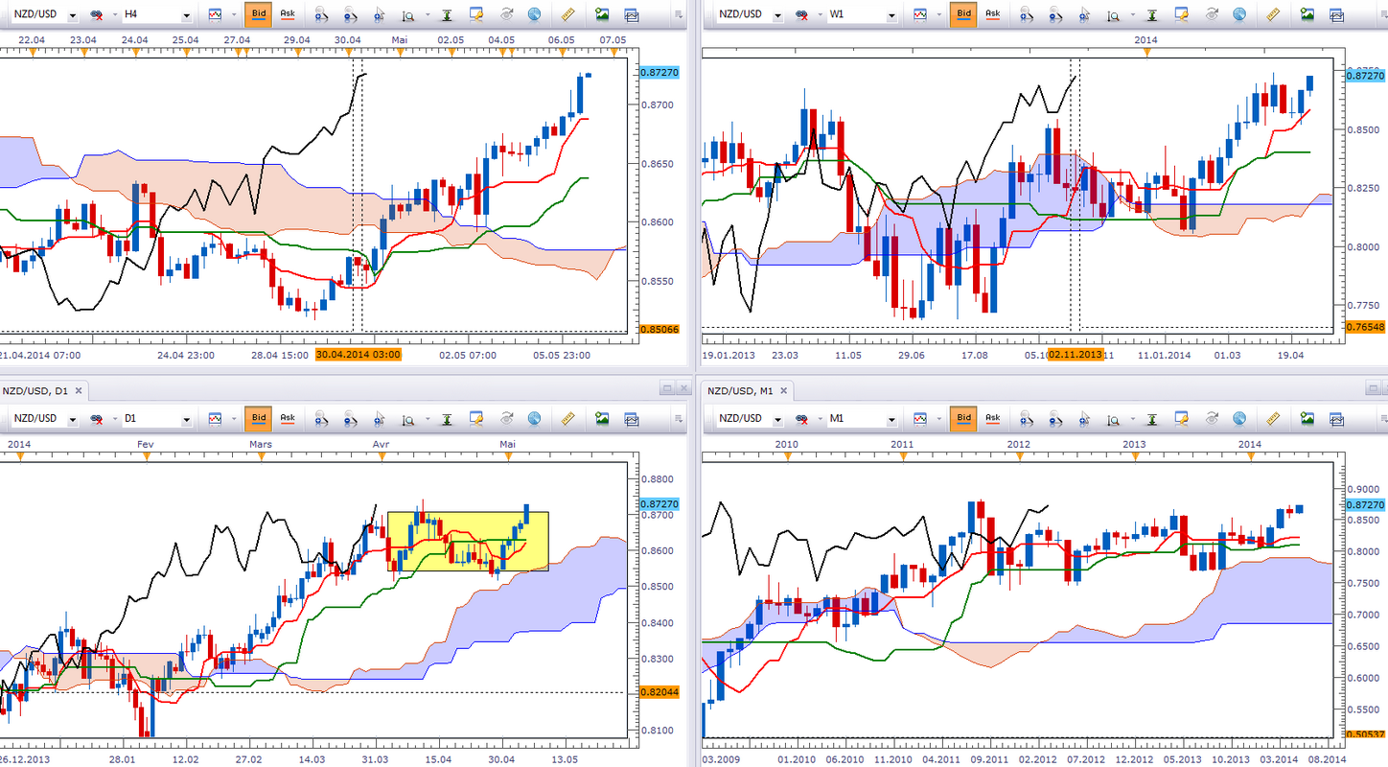Switch H4 chart to Ask prices
This screenshot has height=767, width=1388.
pyautogui.click(x=288, y=14)
